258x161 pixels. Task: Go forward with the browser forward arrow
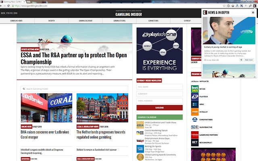4,6
